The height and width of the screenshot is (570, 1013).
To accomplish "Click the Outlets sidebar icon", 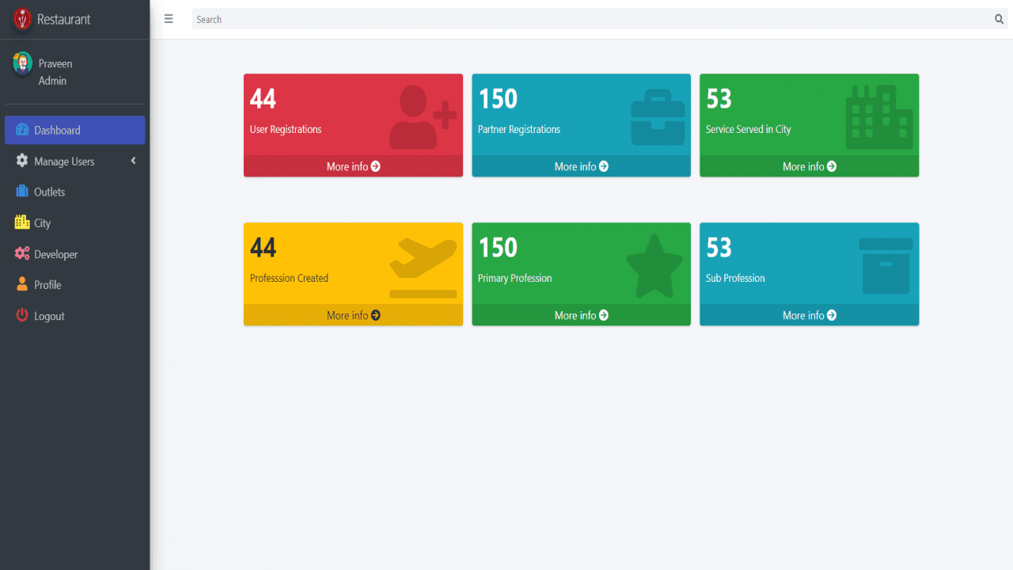I will click(x=22, y=192).
